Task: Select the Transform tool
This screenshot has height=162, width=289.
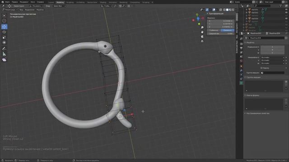Action: coord(4,43)
